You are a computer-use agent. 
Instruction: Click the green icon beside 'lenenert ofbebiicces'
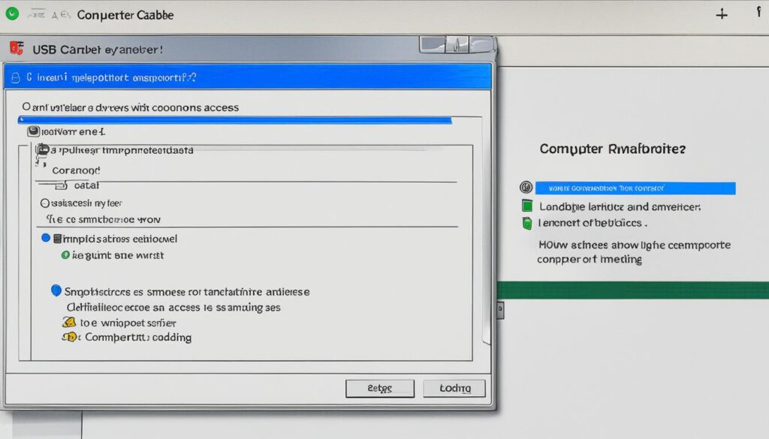tap(526, 223)
